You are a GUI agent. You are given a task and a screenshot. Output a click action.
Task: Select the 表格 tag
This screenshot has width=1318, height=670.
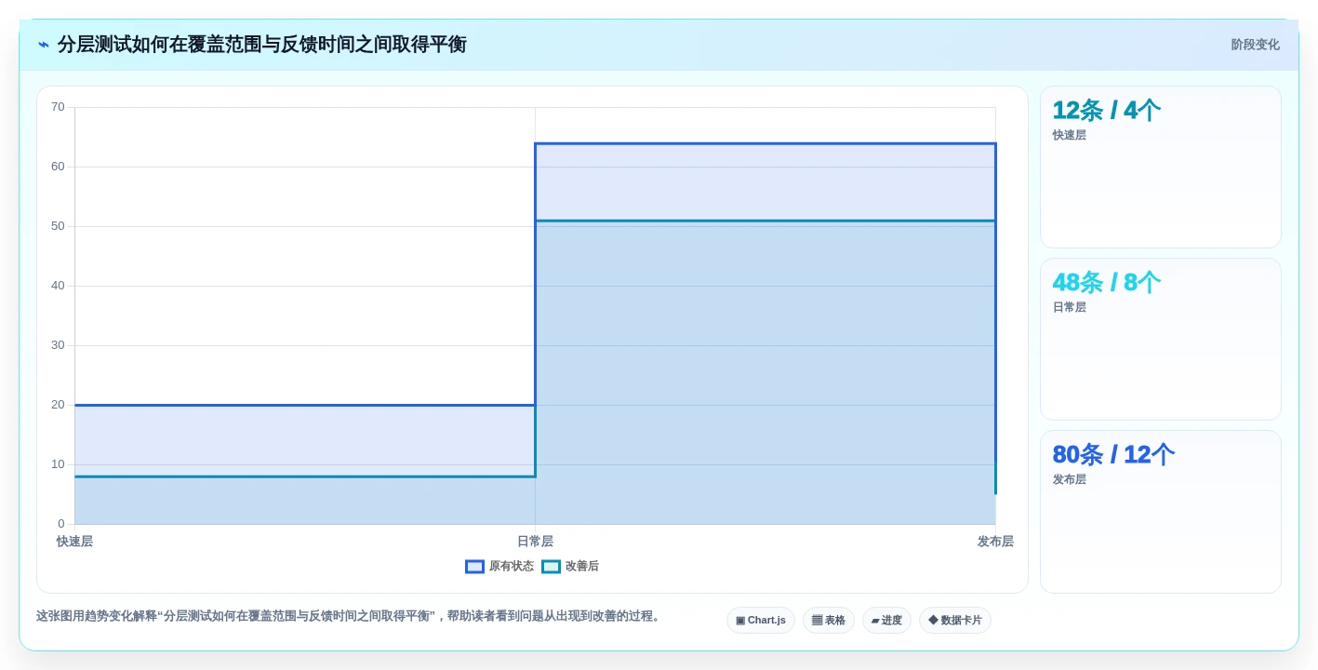(x=829, y=621)
